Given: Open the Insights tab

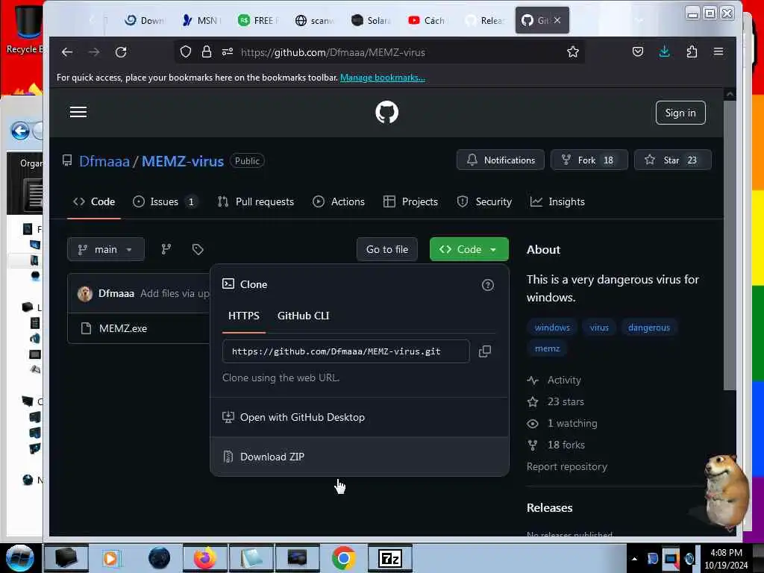Looking at the screenshot, I should 557,201.
